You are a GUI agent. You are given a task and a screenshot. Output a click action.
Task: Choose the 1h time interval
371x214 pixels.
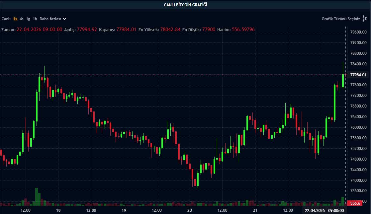35,19
